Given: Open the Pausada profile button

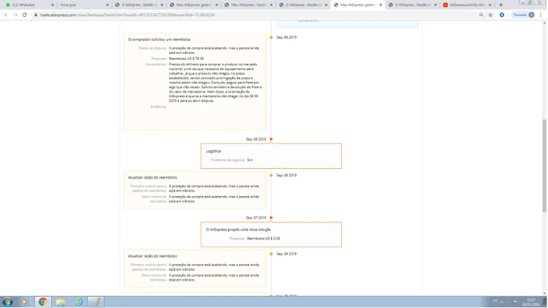Looking at the screenshot, I should [523, 15].
